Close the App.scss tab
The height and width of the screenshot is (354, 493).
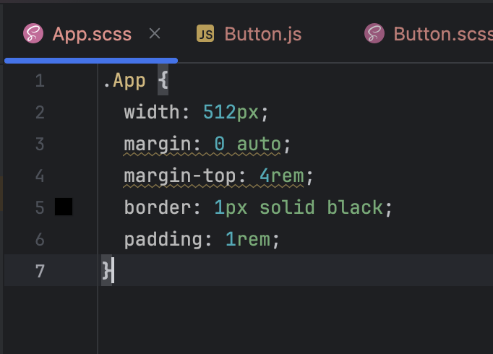click(155, 33)
